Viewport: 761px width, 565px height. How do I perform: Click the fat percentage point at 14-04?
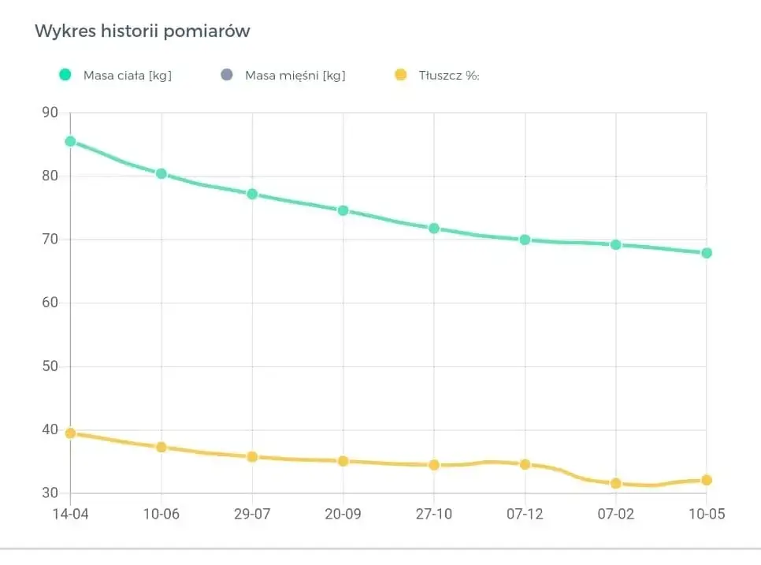tap(70, 433)
